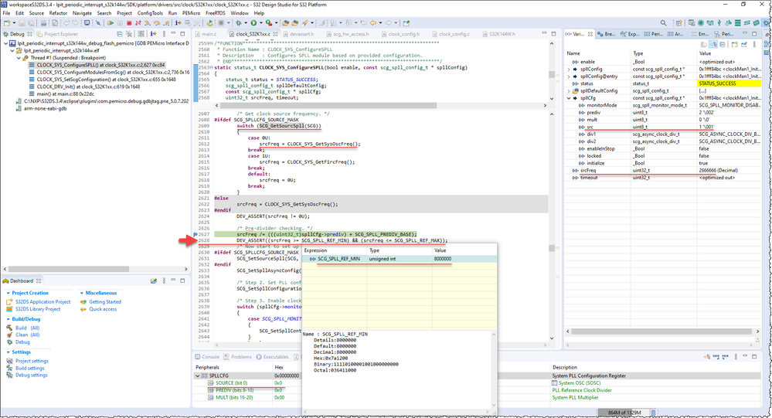
Task: Switch to the main.c editor tab
Action: pyautogui.click(x=209, y=35)
